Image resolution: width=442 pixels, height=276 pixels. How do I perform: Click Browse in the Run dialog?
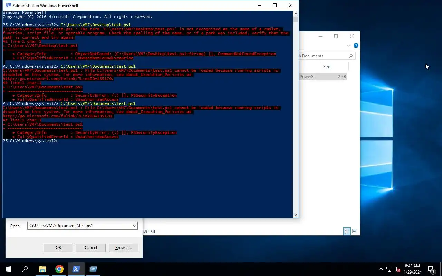[124, 248]
